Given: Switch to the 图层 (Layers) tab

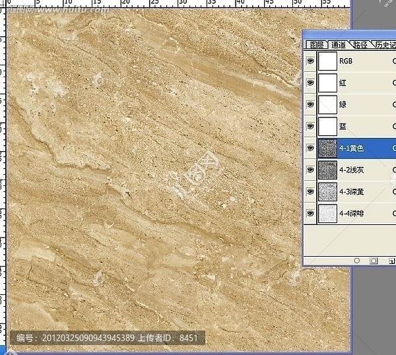Looking at the screenshot, I should [x=317, y=45].
